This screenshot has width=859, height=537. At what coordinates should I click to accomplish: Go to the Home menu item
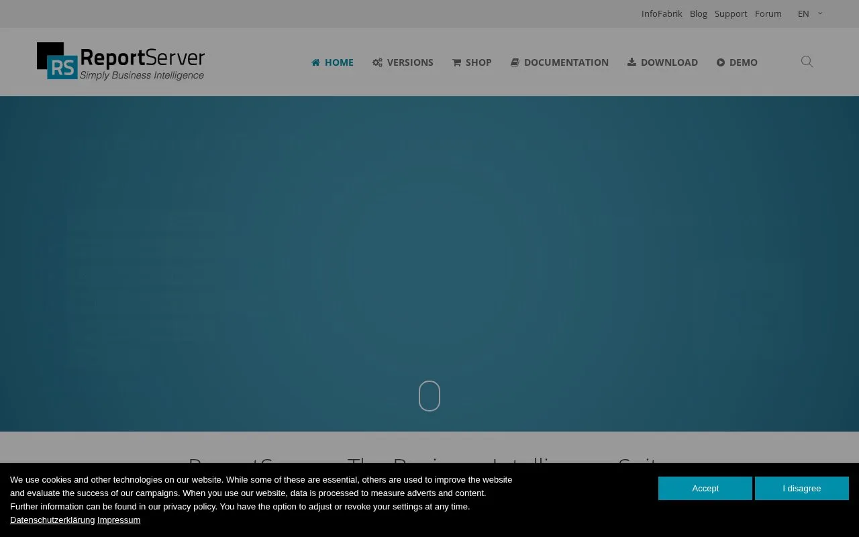click(x=332, y=62)
